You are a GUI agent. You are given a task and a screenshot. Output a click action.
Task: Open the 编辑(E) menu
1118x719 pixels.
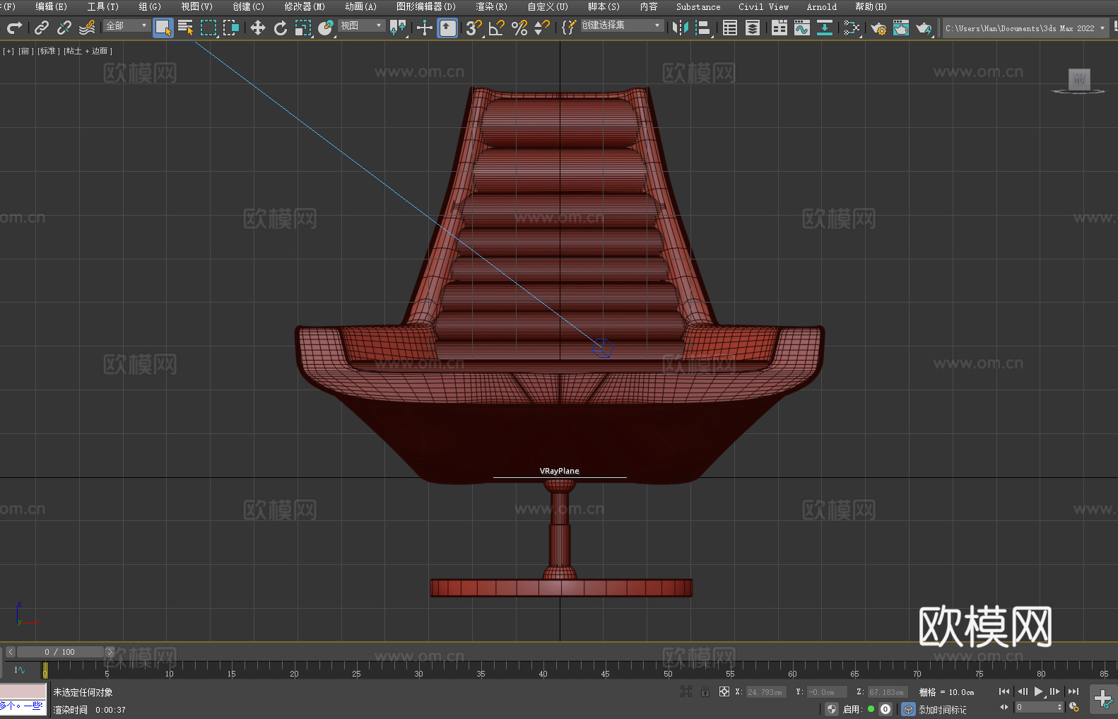click(51, 6)
